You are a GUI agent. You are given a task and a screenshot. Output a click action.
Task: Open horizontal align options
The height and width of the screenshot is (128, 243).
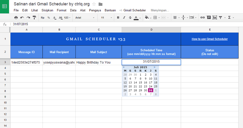tap(175, 18)
